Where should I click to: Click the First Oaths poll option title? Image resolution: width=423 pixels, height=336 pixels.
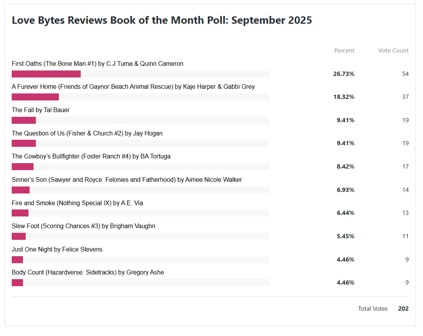[x=97, y=64]
